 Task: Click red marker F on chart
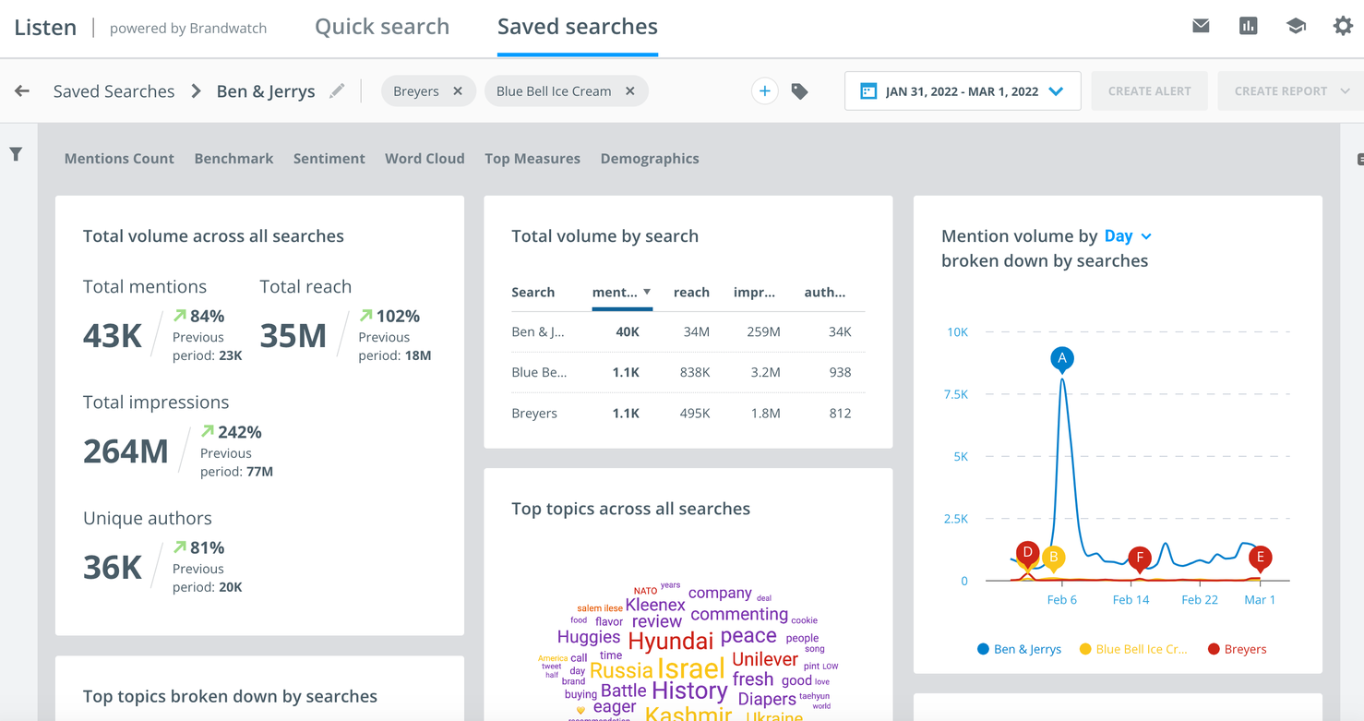point(1140,558)
